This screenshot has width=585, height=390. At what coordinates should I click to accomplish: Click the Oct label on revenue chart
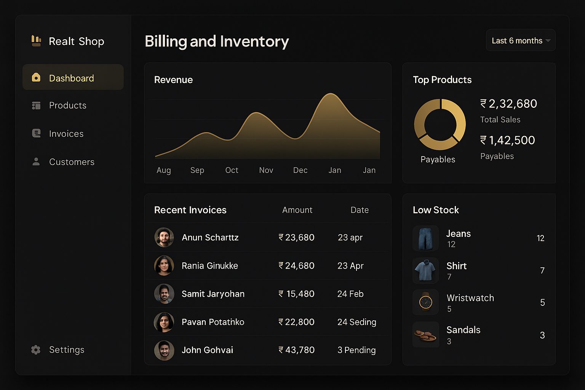232,170
